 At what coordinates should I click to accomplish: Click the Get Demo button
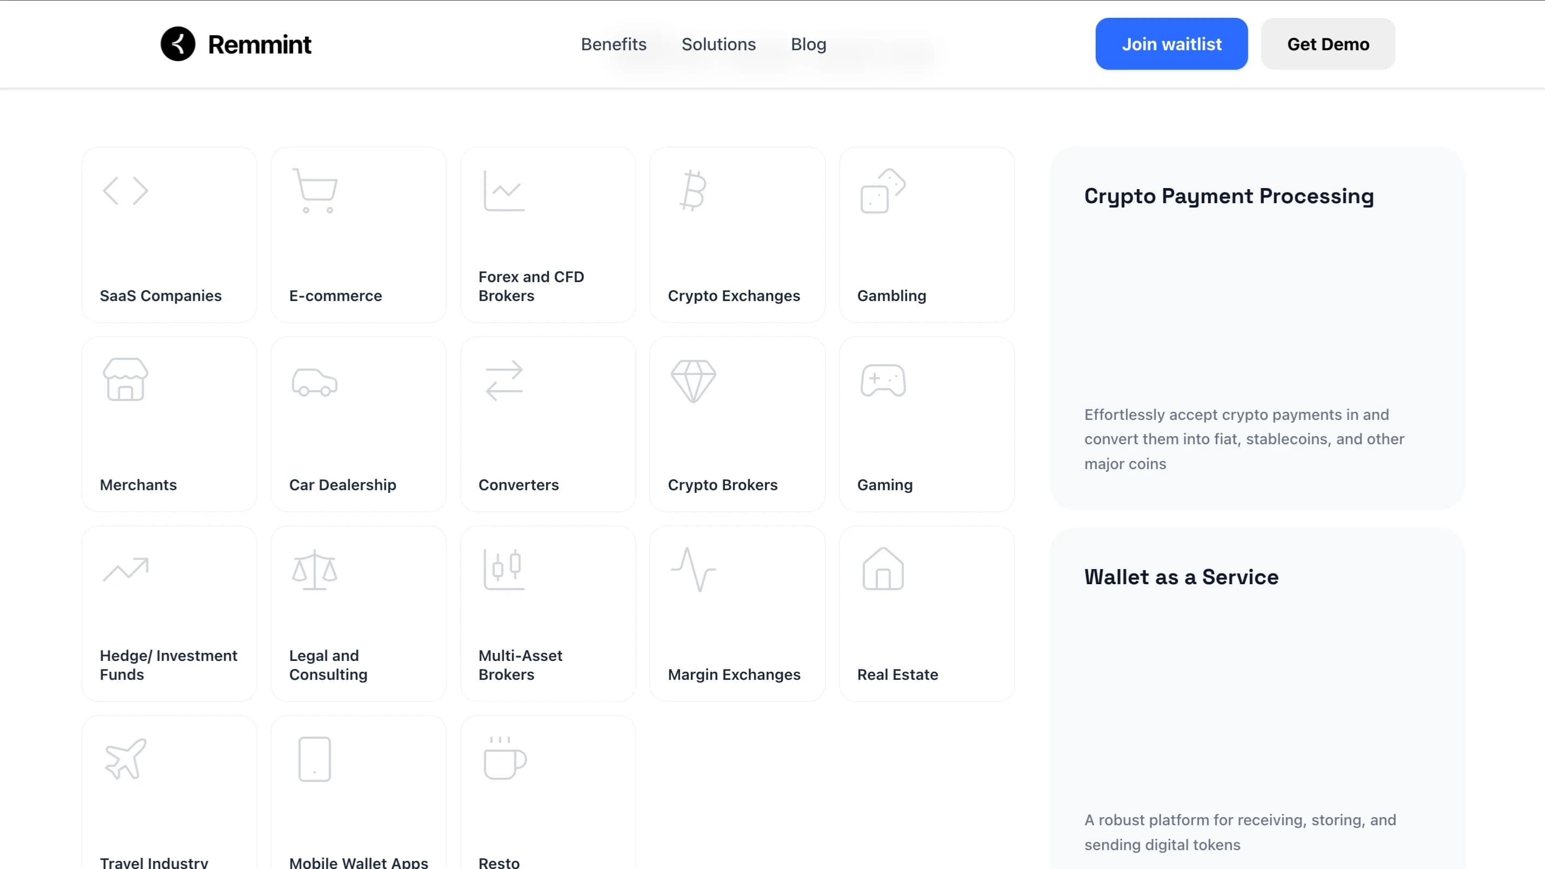tap(1328, 43)
